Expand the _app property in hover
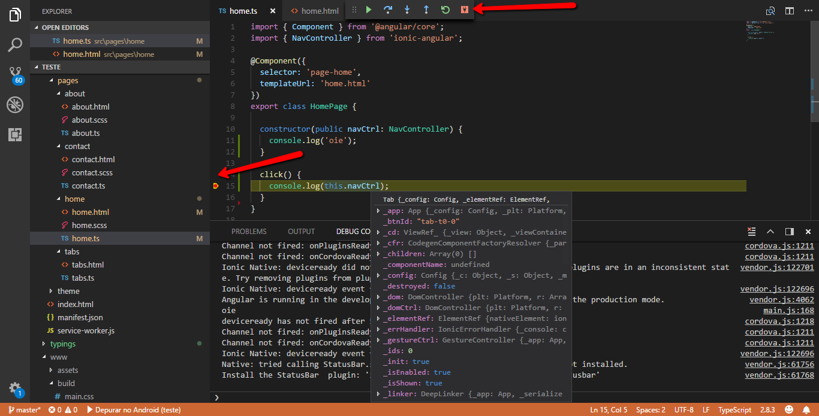This screenshot has width=819, height=416. click(x=378, y=211)
